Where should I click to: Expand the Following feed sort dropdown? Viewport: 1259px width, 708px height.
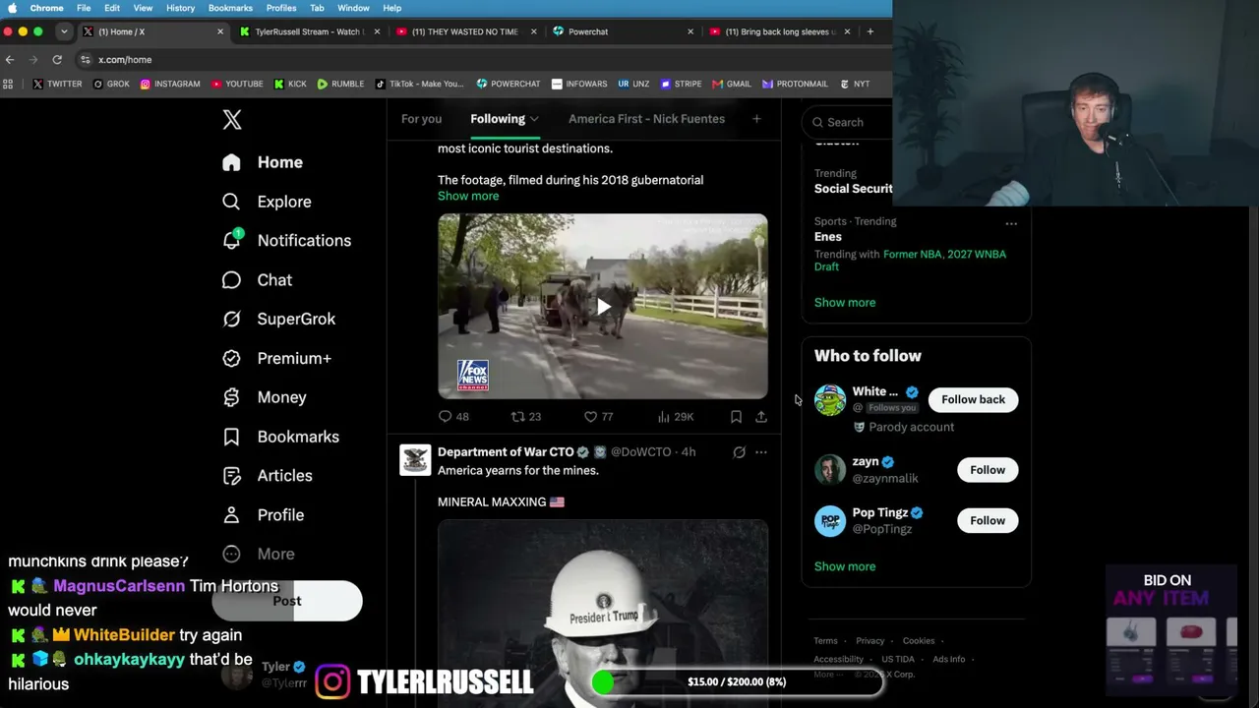point(534,120)
